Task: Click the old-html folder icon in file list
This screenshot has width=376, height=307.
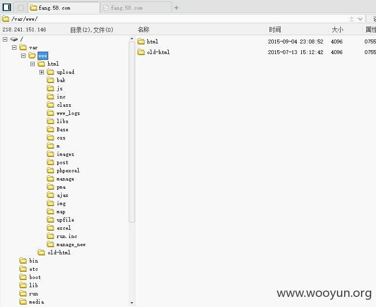Action: pos(141,52)
